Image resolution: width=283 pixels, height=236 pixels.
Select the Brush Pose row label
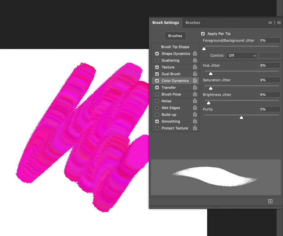tap(171, 94)
